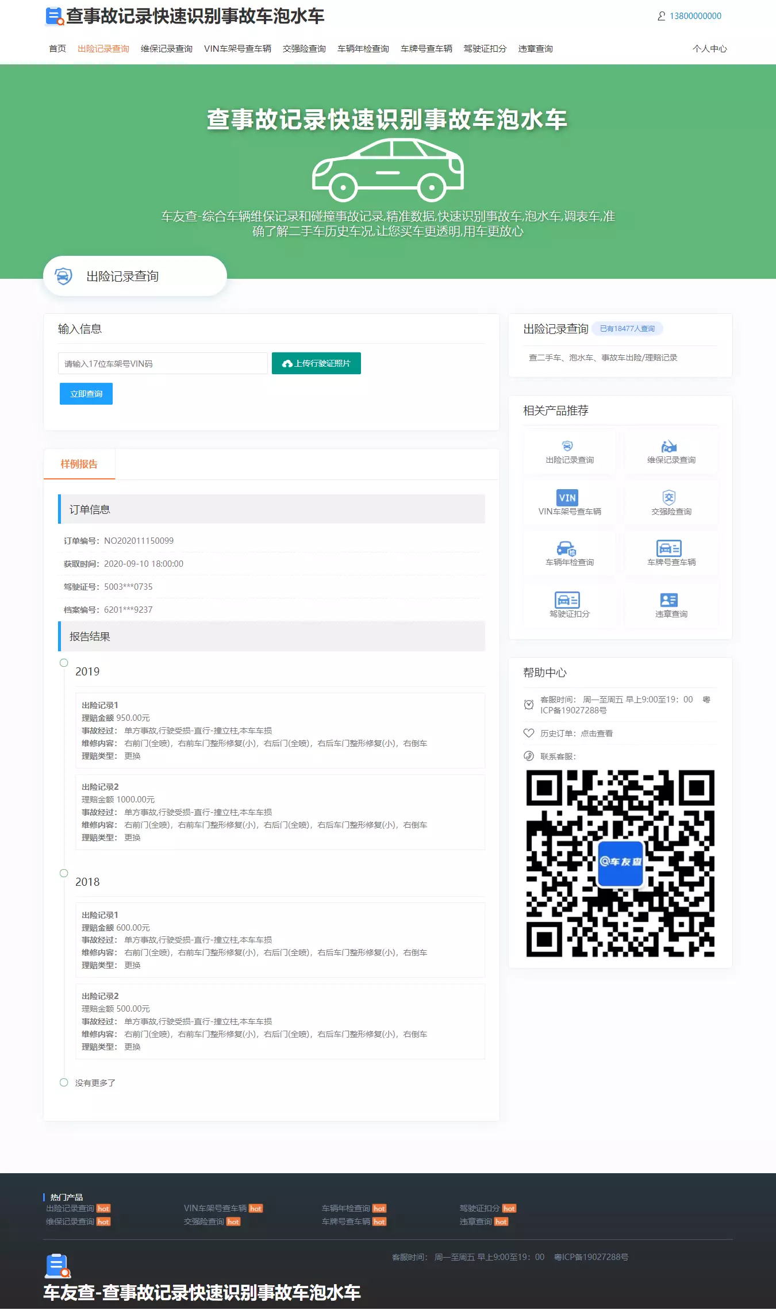Click the shield car icon in 出险记录查询 pill
Viewport: 776px width, 1310px height.
click(x=63, y=276)
